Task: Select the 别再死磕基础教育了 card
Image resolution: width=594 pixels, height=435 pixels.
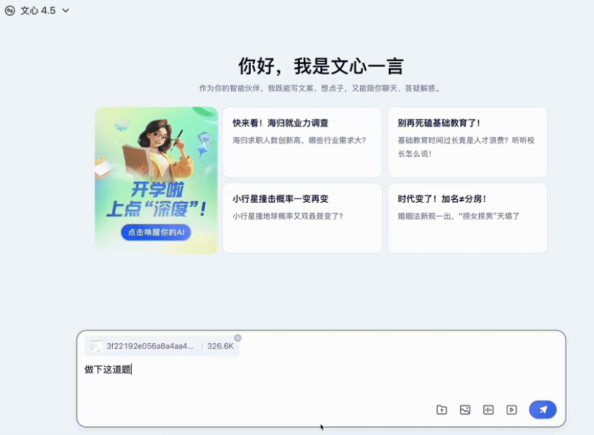Action: (468, 143)
